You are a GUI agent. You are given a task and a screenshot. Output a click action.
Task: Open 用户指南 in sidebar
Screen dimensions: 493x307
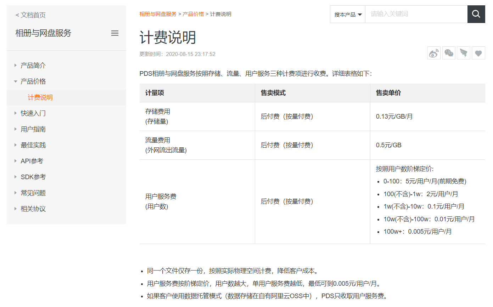[x=33, y=129]
